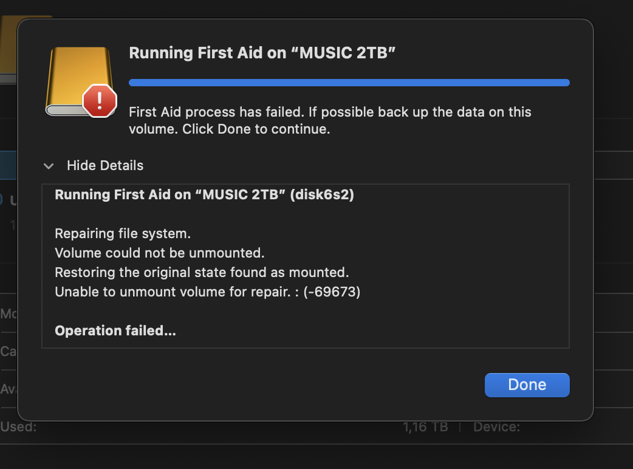Click the Done button
This screenshot has width=633, height=469.
pyautogui.click(x=527, y=385)
